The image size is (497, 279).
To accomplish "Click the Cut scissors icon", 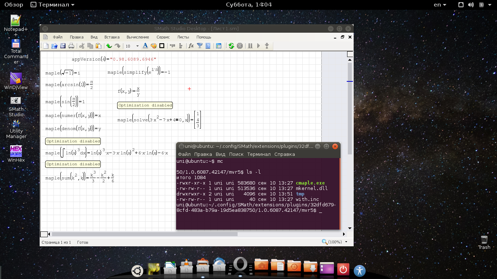I will 82,46.
